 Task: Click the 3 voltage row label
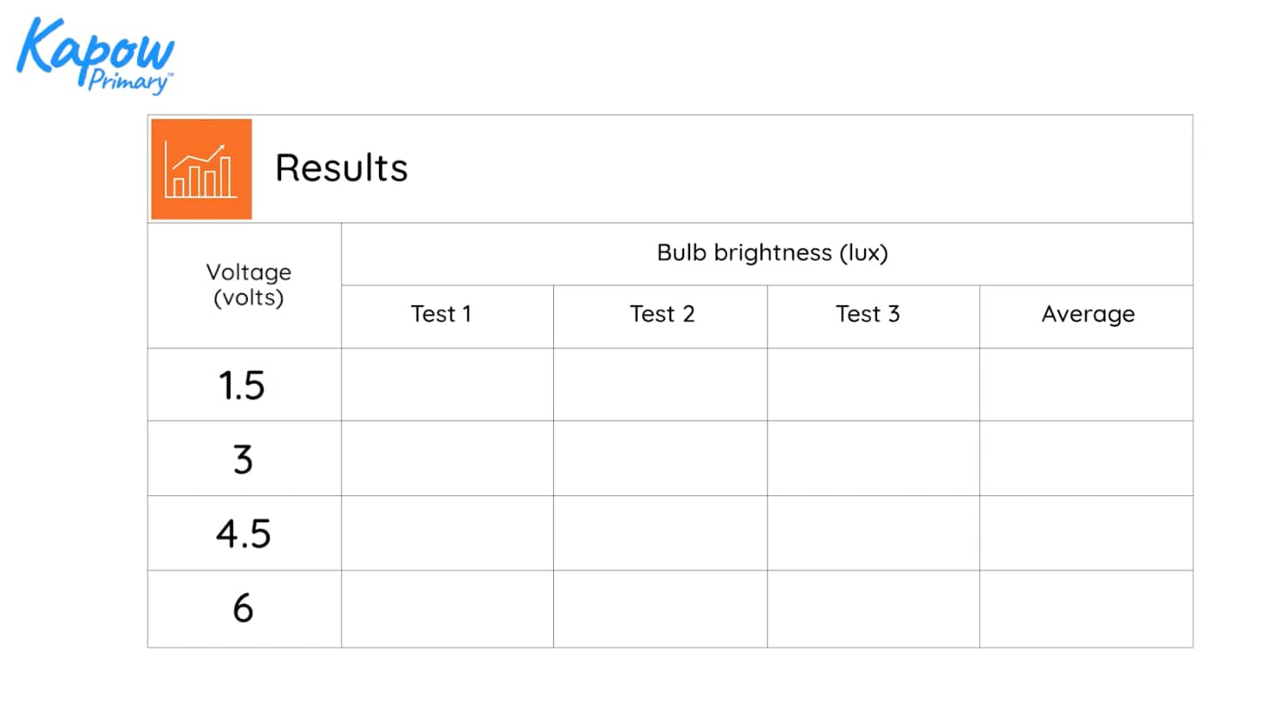tap(244, 458)
